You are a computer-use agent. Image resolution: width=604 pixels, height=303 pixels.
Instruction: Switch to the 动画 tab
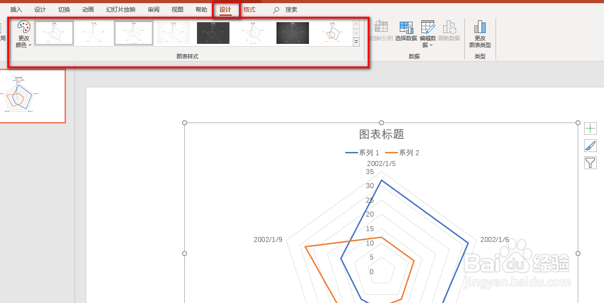click(x=88, y=9)
